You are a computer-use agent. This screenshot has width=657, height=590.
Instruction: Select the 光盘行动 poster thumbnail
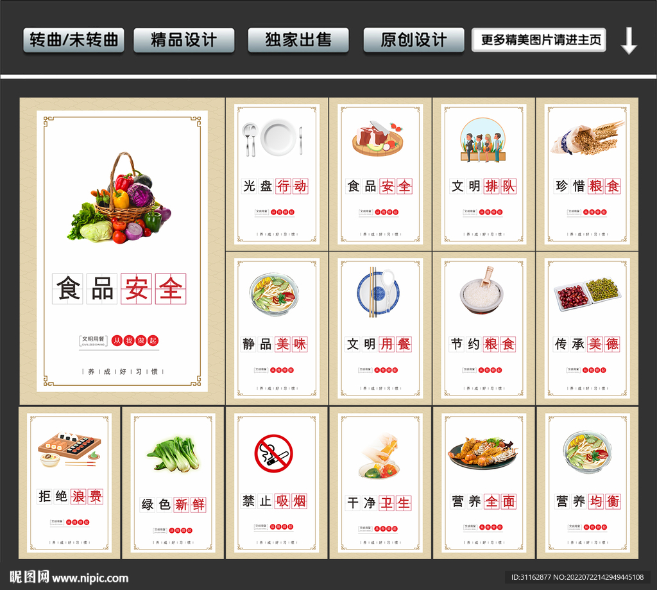tap(277, 175)
